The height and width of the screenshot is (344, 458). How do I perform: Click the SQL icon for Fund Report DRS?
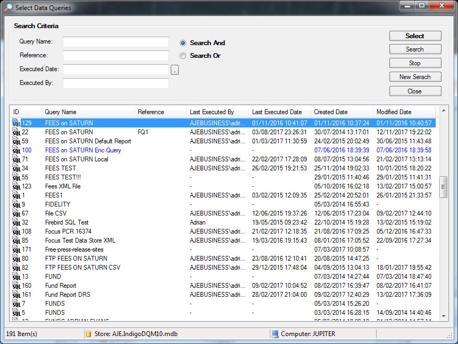coord(16,295)
